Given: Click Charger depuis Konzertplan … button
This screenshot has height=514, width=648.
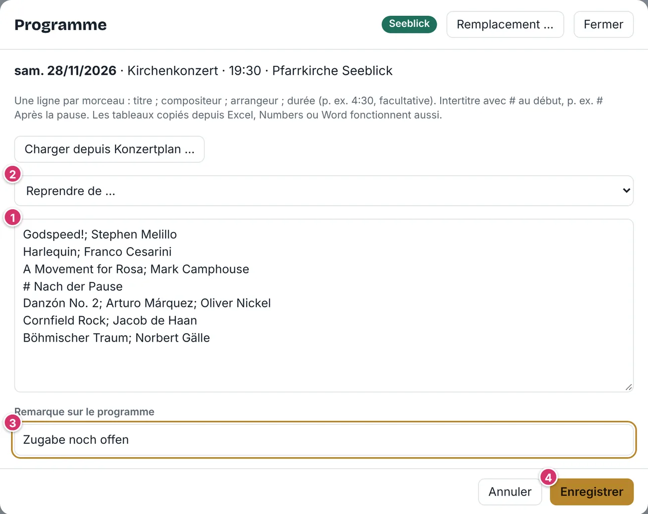Looking at the screenshot, I should click(x=109, y=149).
